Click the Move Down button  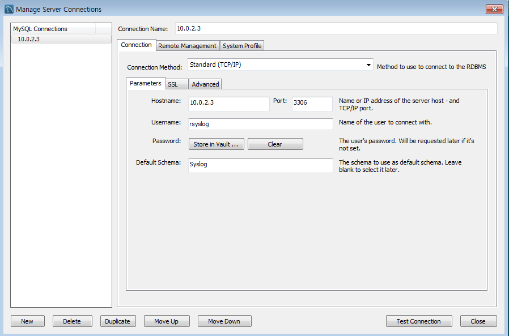pyautogui.click(x=224, y=321)
